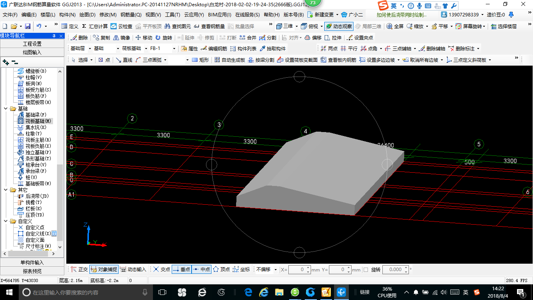Open the 编辑(E) menu

29,15
